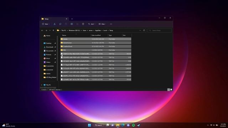Screen dimensions: 228x128
Task: Show hidden system tray icons
Action: pos(208,125)
